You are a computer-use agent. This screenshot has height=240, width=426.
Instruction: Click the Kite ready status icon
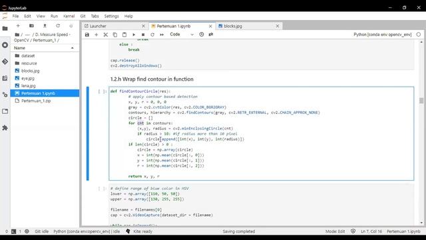128,231
